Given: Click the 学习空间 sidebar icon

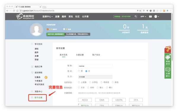Looking at the screenshot, I should 32,44.
